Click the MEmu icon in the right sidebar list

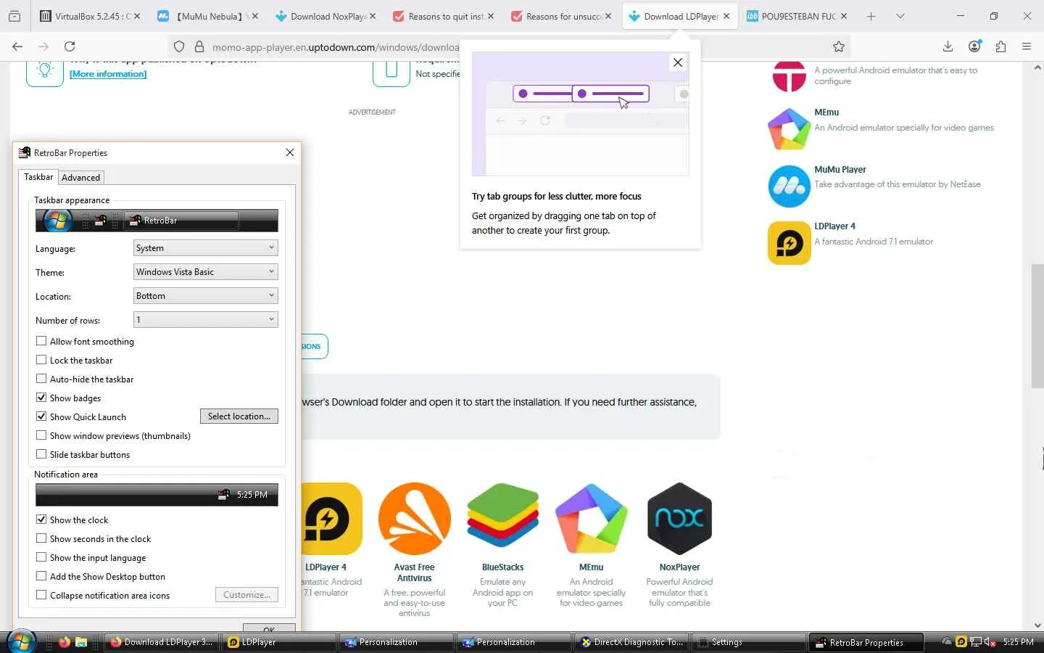point(789,129)
